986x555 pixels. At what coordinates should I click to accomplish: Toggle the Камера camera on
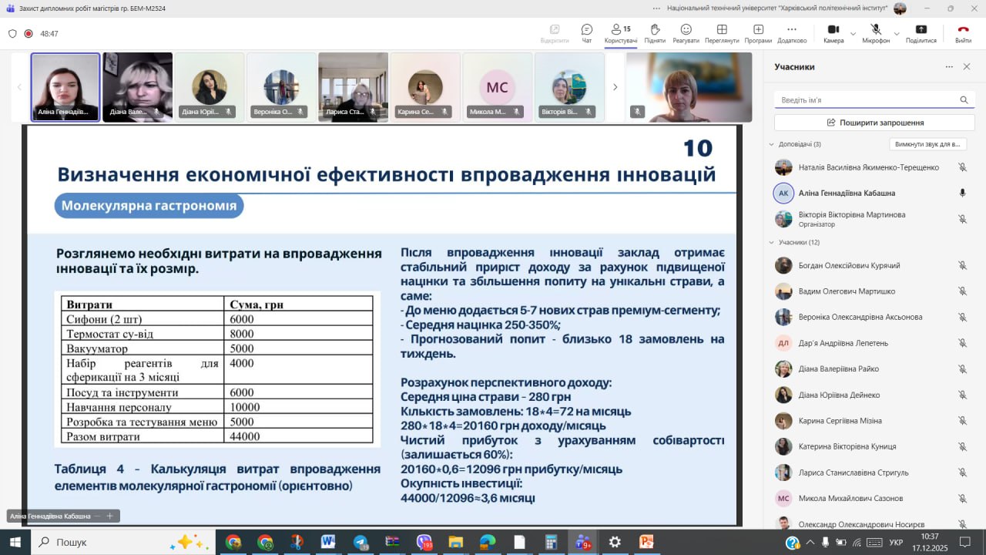pos(833,33)
